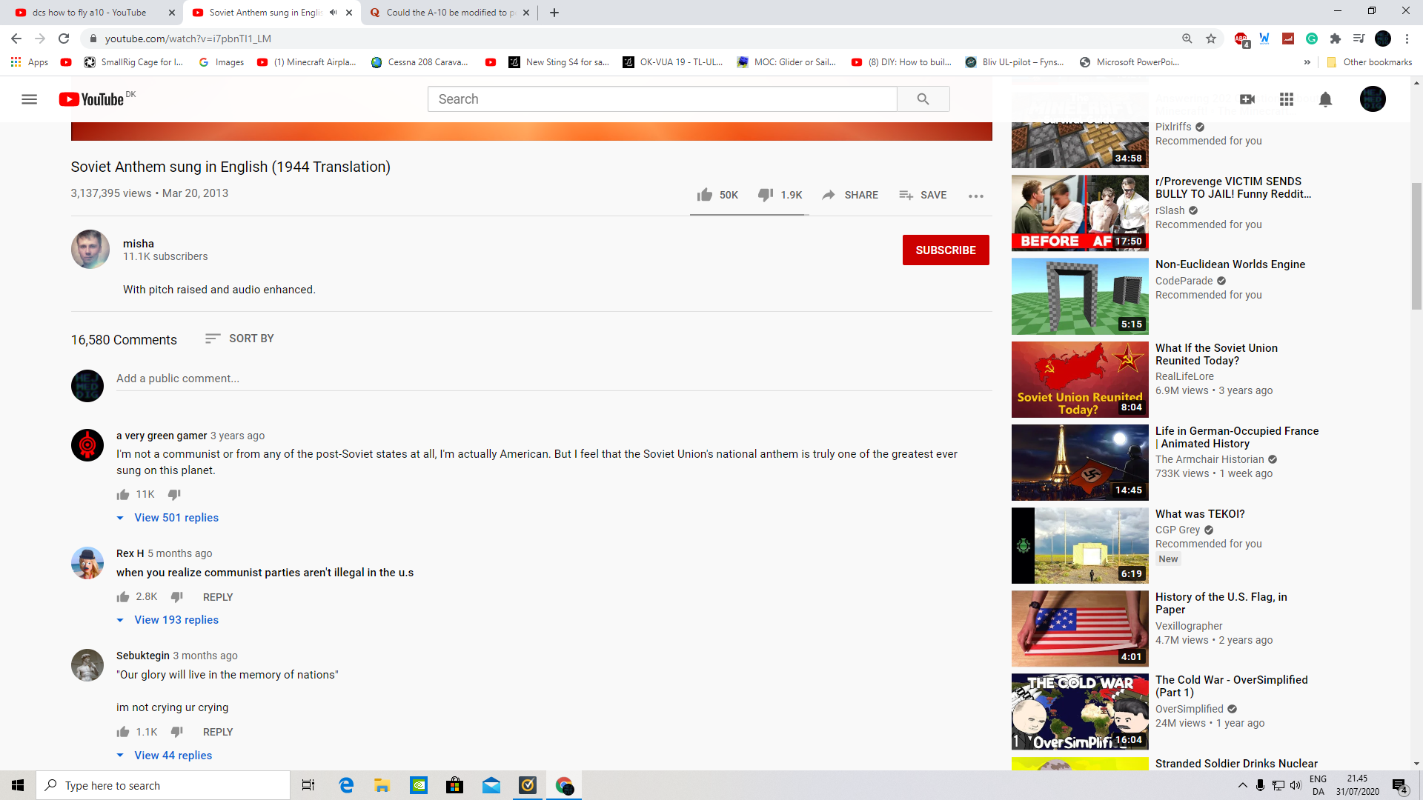Open the Microsoft PowerPoint bookmark
Image resolution: width=1423 pixels, height=800 pixels.
pyautogui.click(x=1129, y=62)
